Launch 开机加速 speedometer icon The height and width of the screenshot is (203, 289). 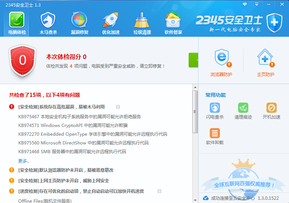click(x=272, y=108)
